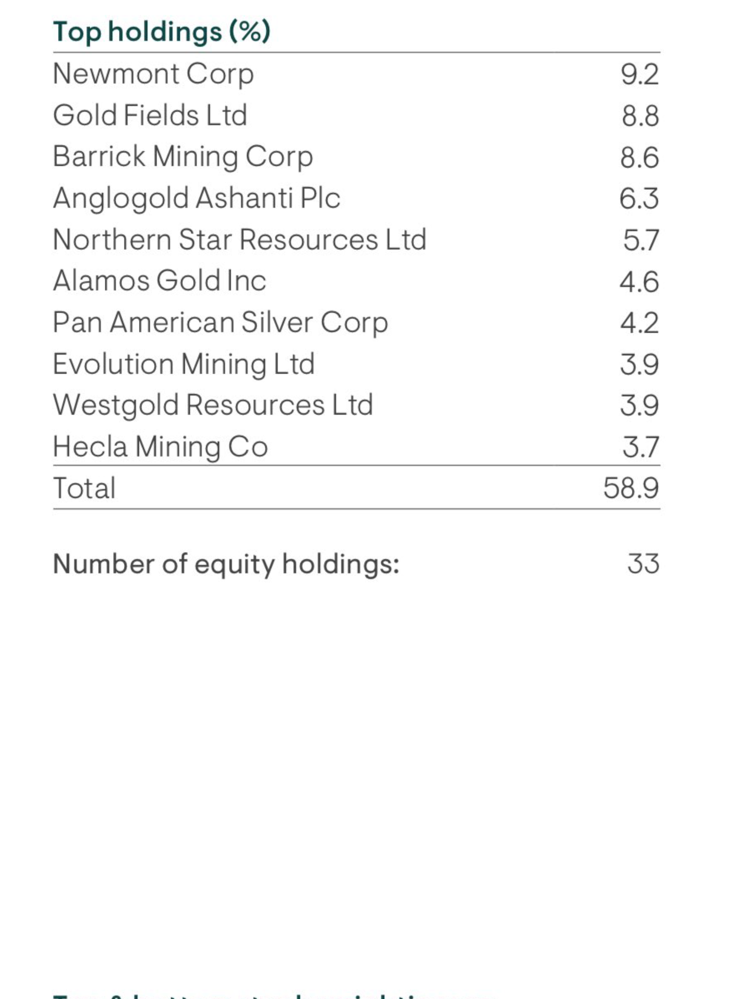Click the 8.8 Gold Fields percentage
The image size is (749, 999).
pos(640,116)
